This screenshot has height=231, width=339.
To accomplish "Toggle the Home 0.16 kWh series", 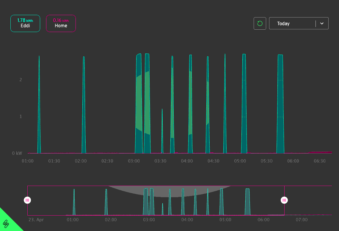I will coord(61,23).
